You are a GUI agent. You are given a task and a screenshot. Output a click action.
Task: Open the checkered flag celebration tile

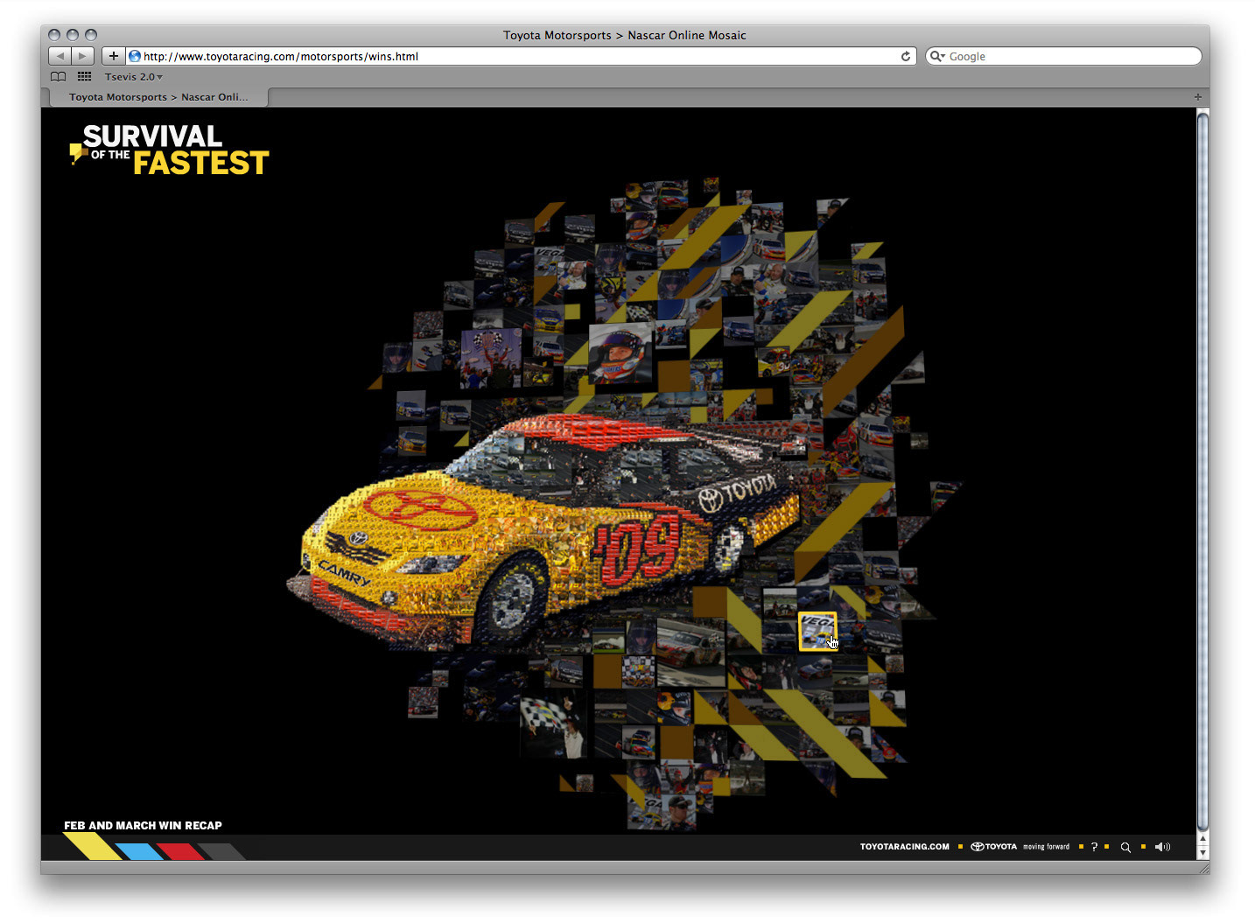tap(491, 358)
